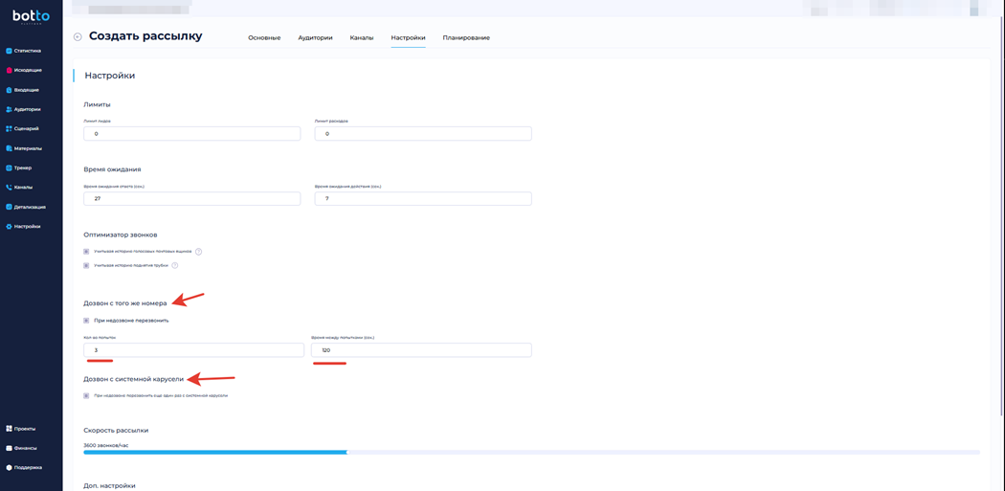The image size is (1005, 491).
Task: Toggle 'Учитывая историю голосовых почтовых ящиков' checkbox
Action: tap(86, 252)
